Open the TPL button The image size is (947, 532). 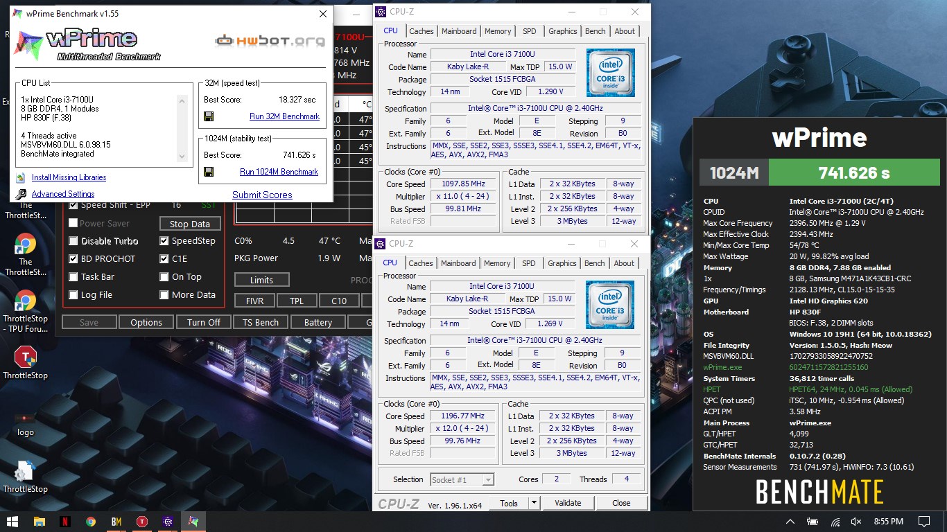[297, 301]
